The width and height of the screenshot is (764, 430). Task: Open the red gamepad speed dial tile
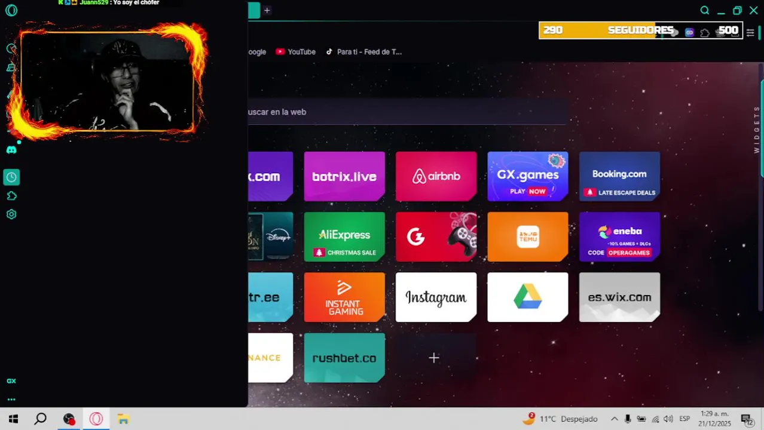(436, 236)
